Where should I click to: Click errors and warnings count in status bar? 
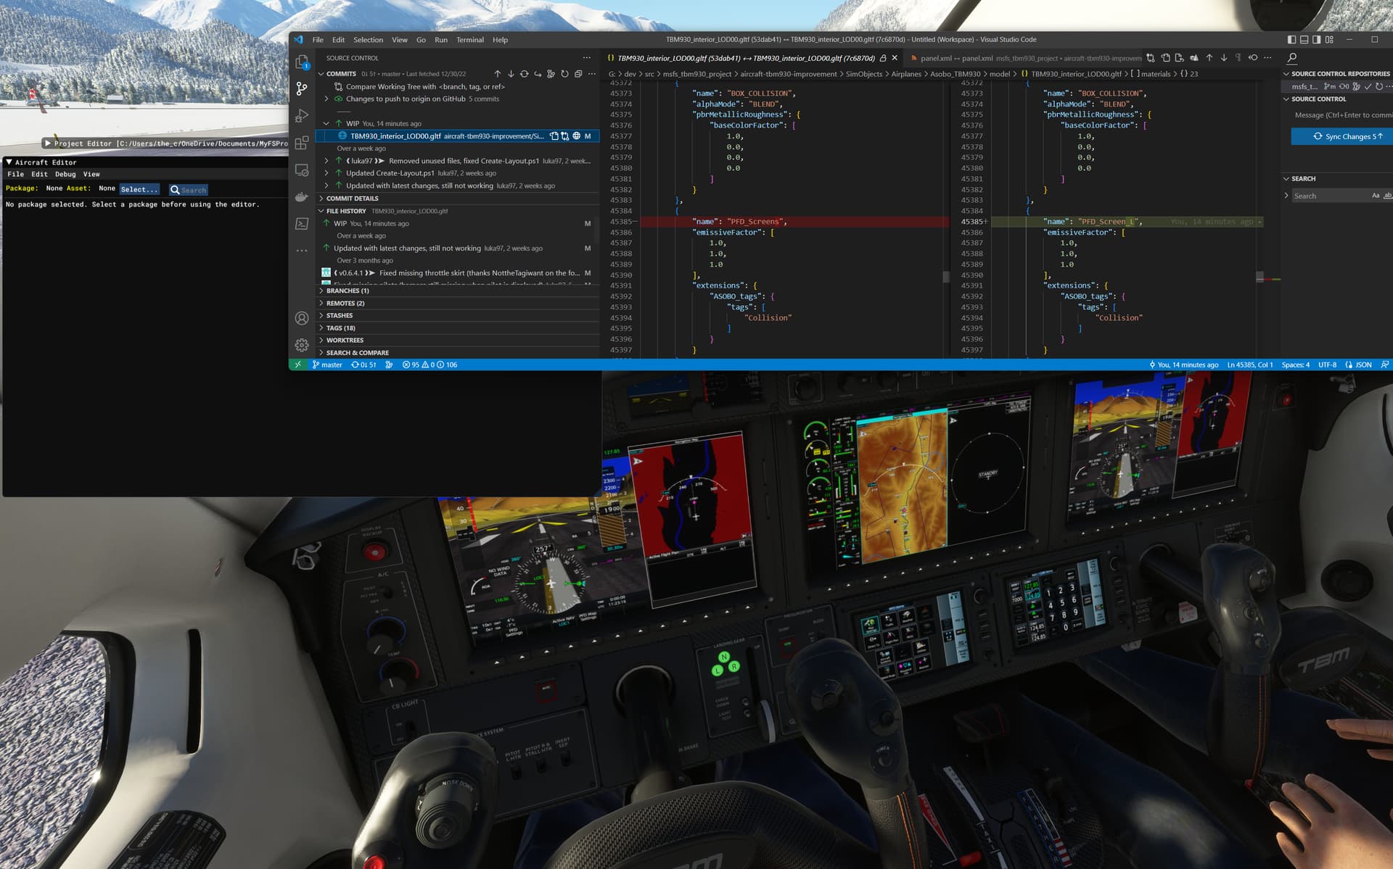pyautogui.click(x=430, y=365)
